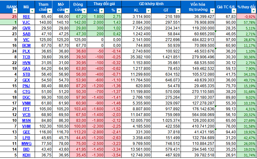The image size is (257, 159).
Task: Open the FPT stock link
Action: (26, 109)
